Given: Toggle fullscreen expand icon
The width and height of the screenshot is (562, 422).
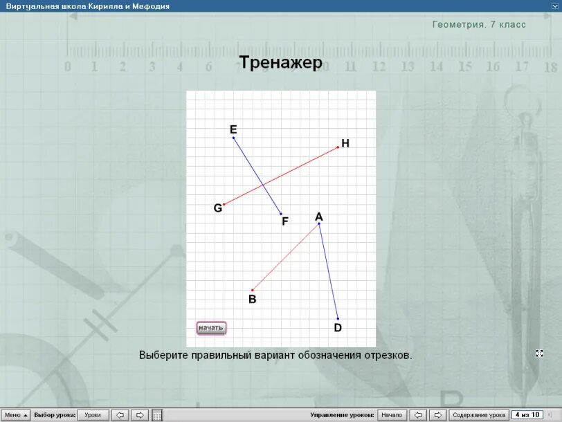Looking at the screenshot, I should click(539, 354).
